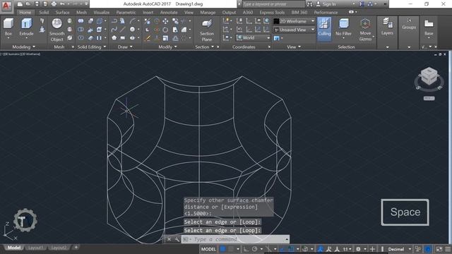
Task: Open the 2D Wireframe visual style dropdown
Action: point(295,21)
